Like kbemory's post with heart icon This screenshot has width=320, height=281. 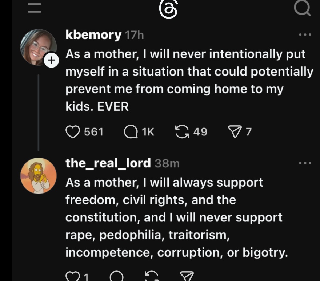(x=73, y=132)
